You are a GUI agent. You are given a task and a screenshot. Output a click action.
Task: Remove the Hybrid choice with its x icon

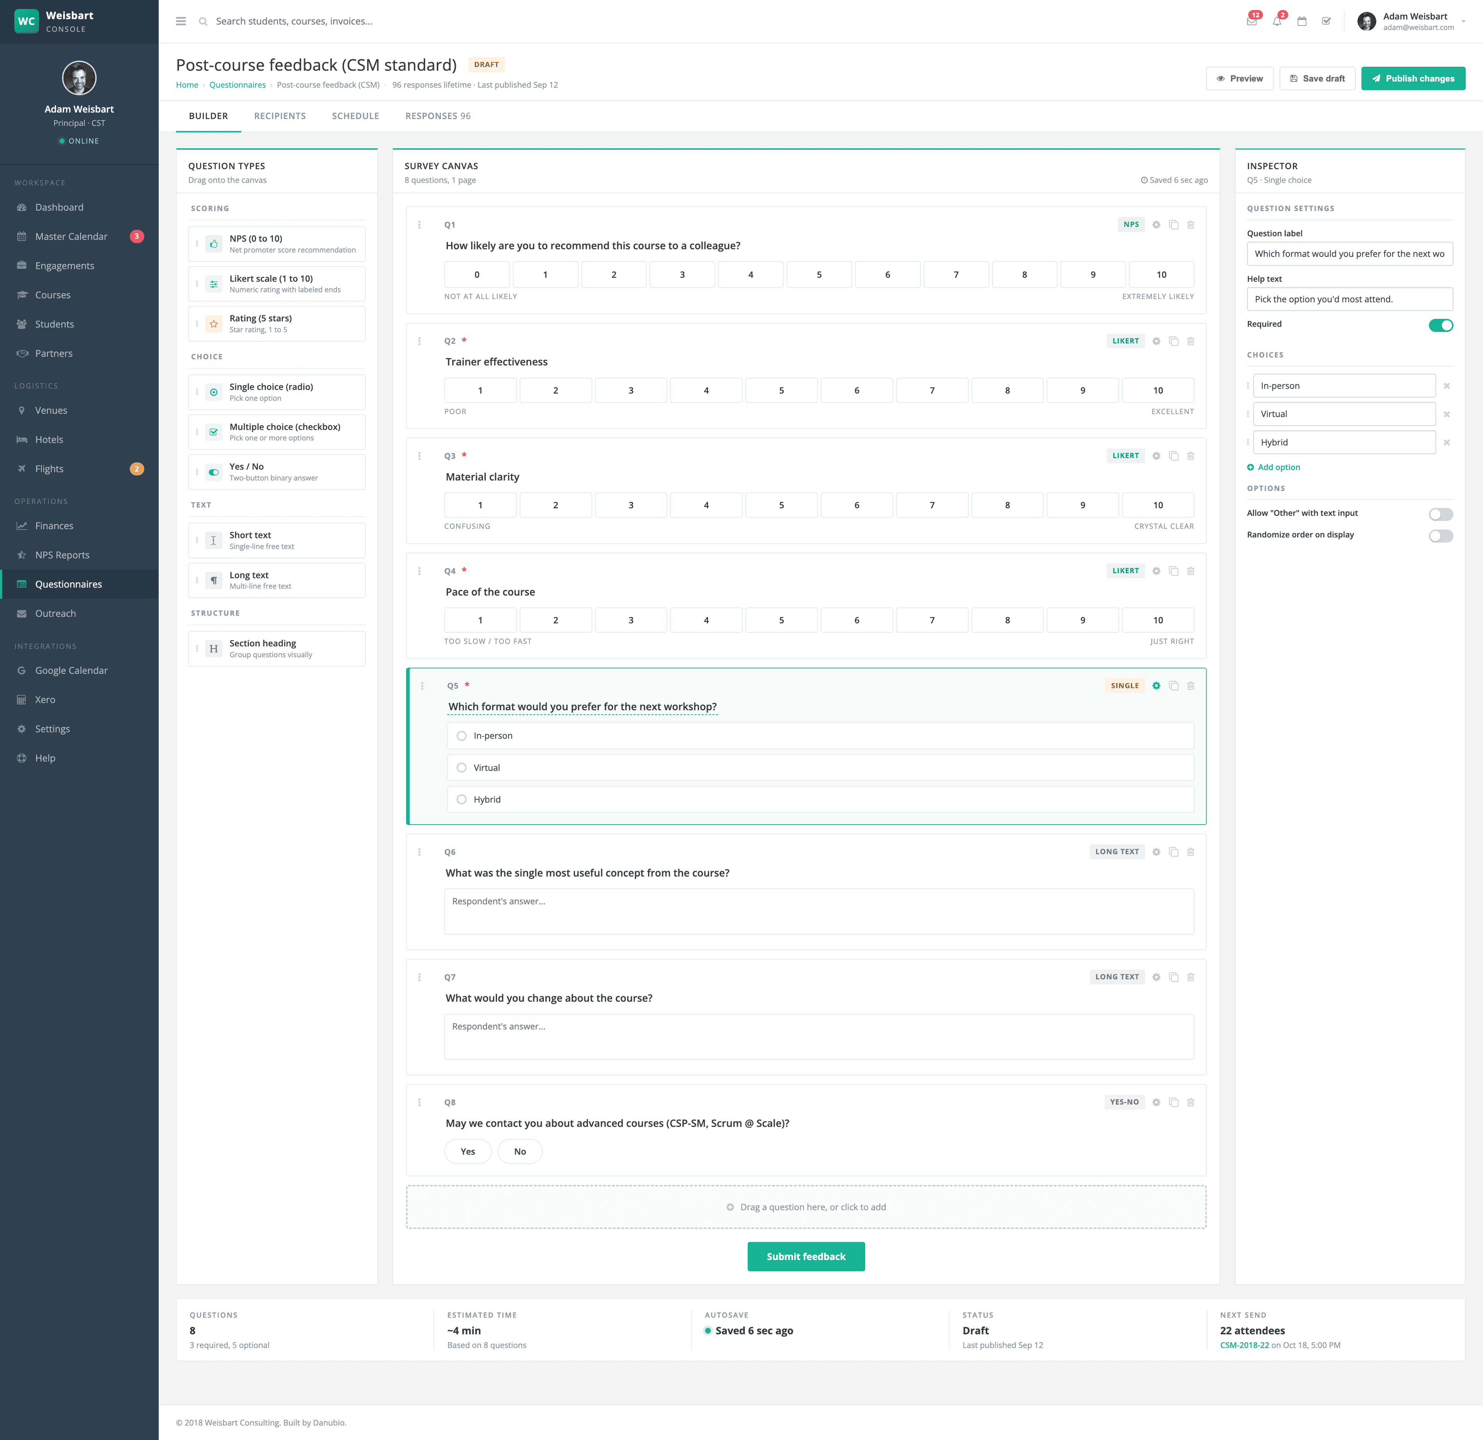coord(1447,443)
